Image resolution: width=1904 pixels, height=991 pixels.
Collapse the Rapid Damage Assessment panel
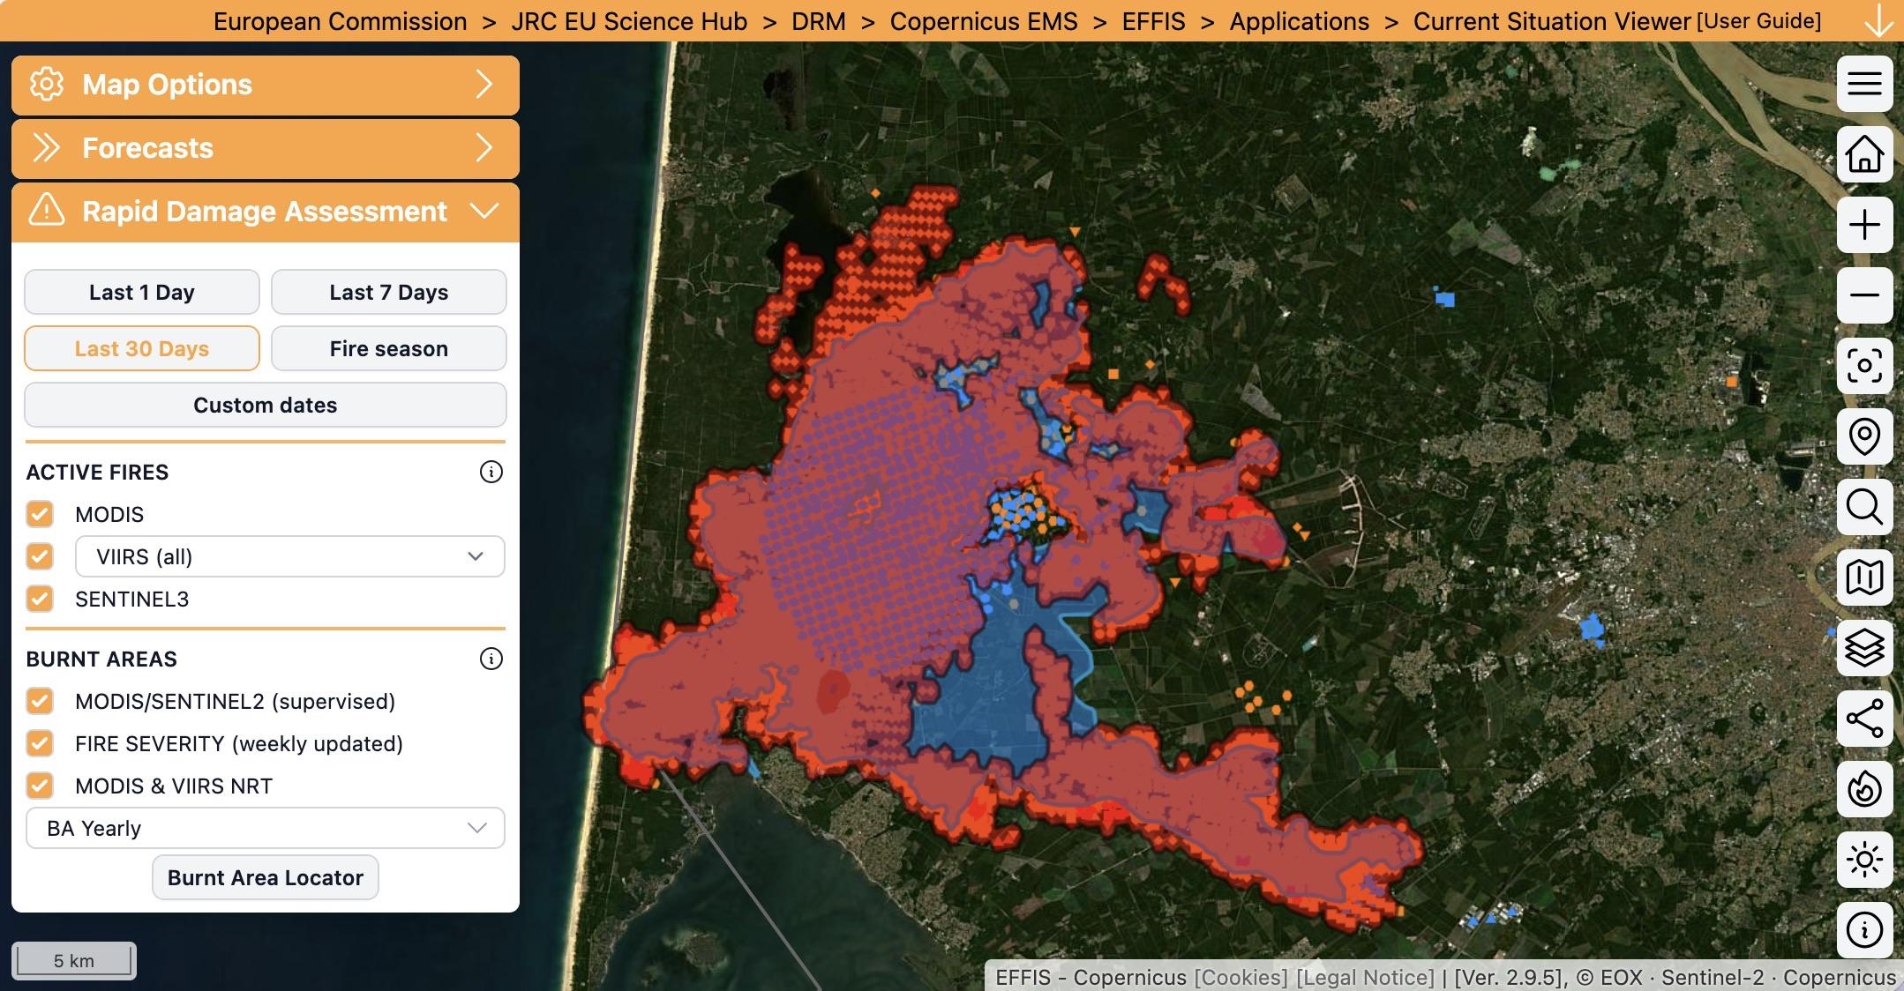click(x=484, y=211)
